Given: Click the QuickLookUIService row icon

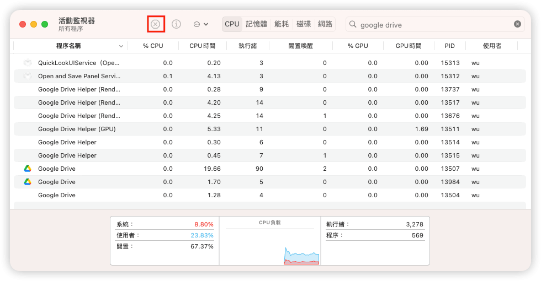Looking at the screenshot, I should (28, 63).
